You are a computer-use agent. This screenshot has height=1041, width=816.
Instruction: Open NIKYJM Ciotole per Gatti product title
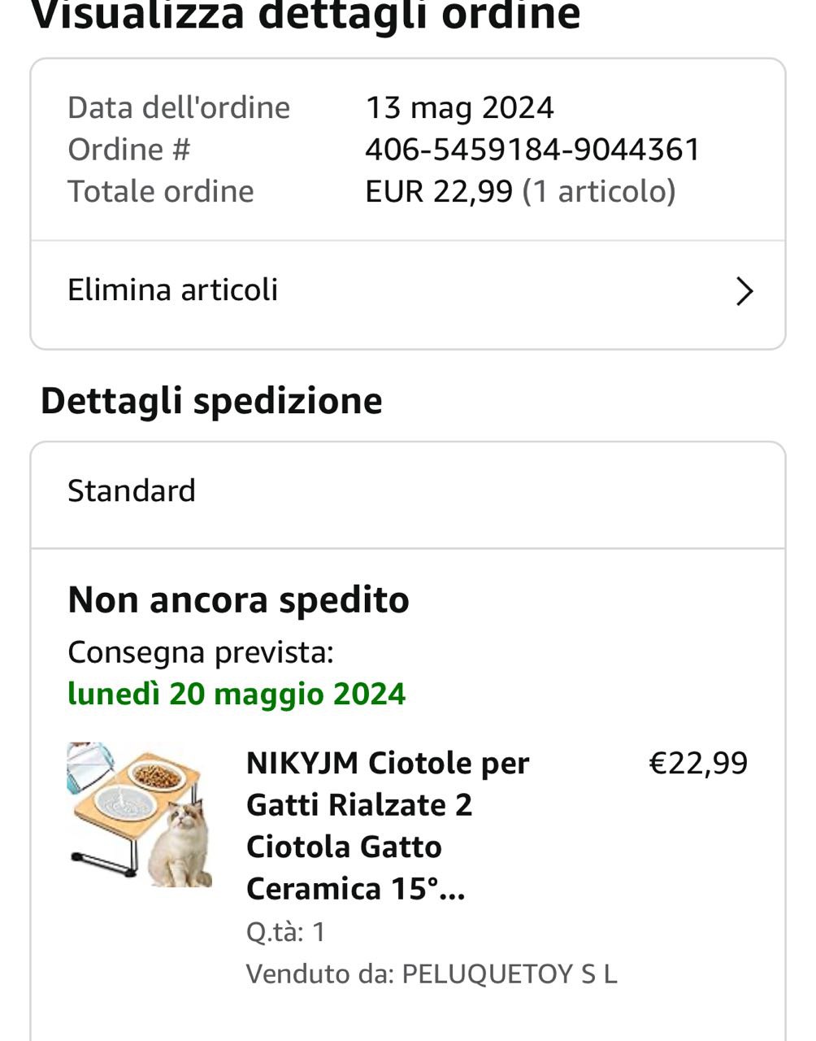tap(388, 825)
